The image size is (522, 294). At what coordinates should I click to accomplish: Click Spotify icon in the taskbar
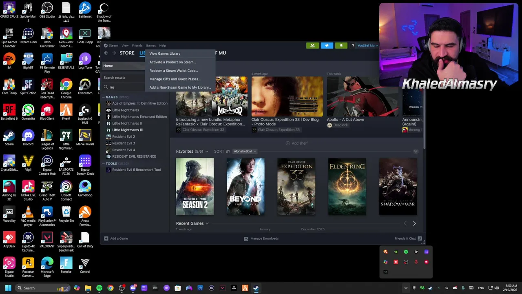(99, 288)
